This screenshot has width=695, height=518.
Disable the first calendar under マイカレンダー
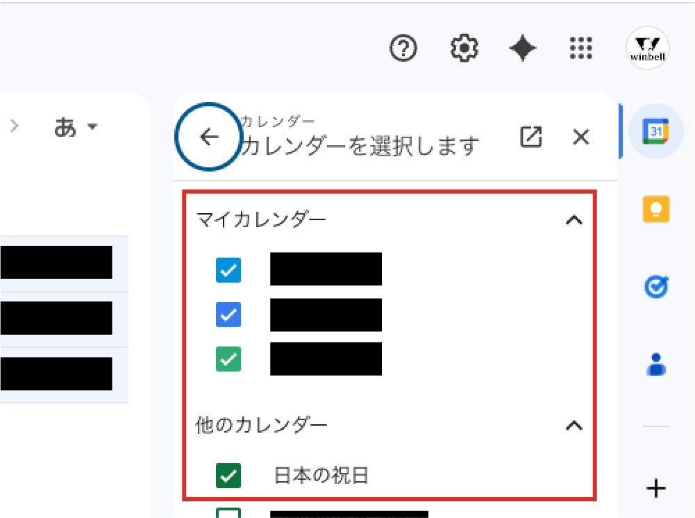point(228,270)
